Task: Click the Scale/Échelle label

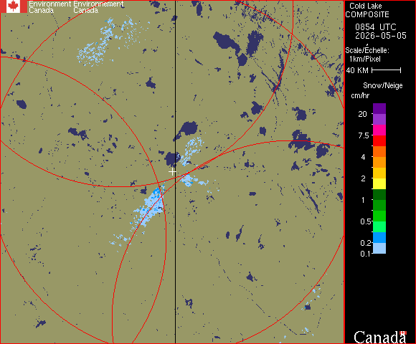Action: tap(367, 50)
